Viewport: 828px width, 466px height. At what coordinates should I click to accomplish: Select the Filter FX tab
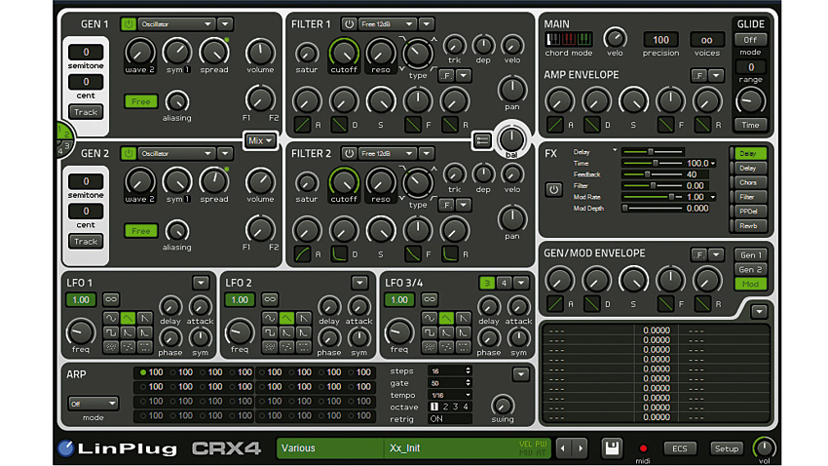pos(749,197)
